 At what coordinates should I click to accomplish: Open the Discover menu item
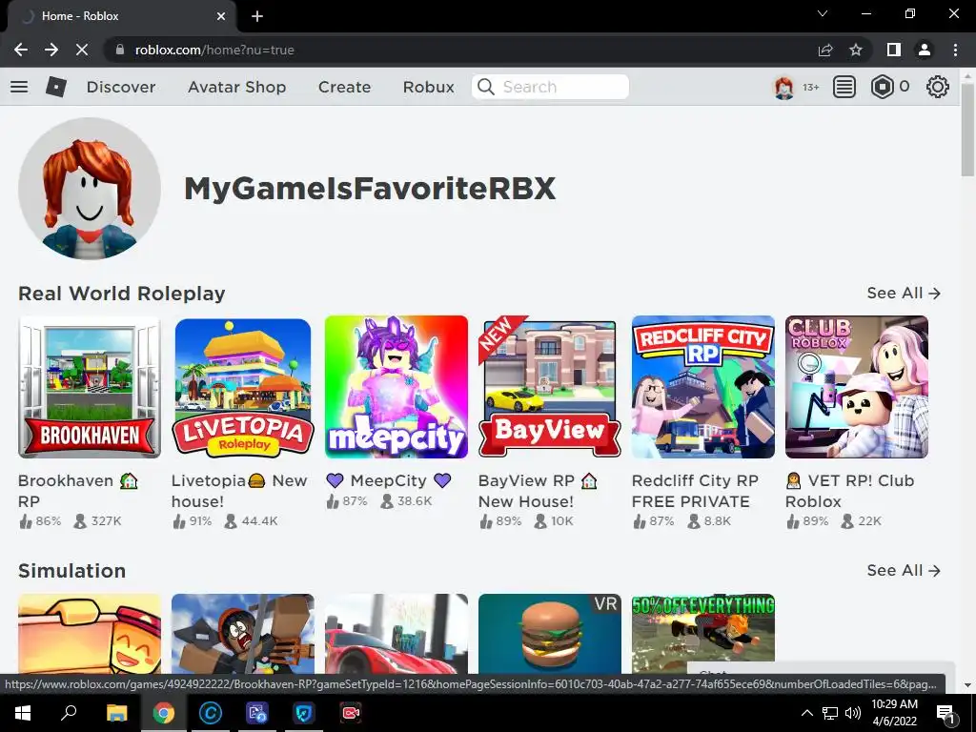tap(121, 87)
